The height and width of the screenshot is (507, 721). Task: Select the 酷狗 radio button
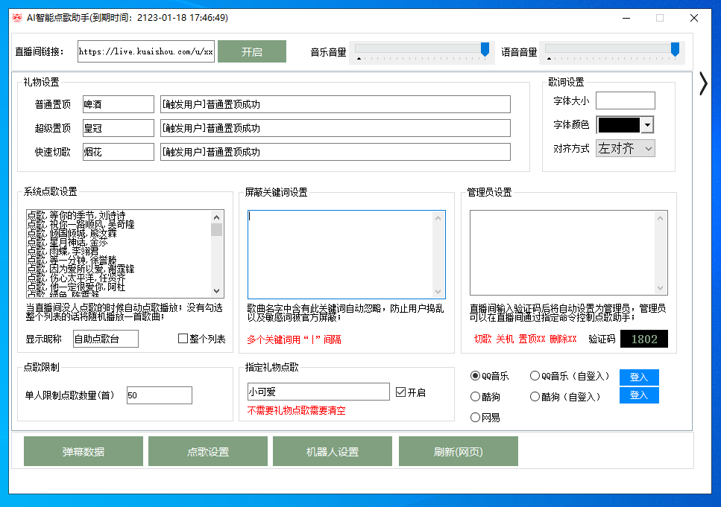475,397
